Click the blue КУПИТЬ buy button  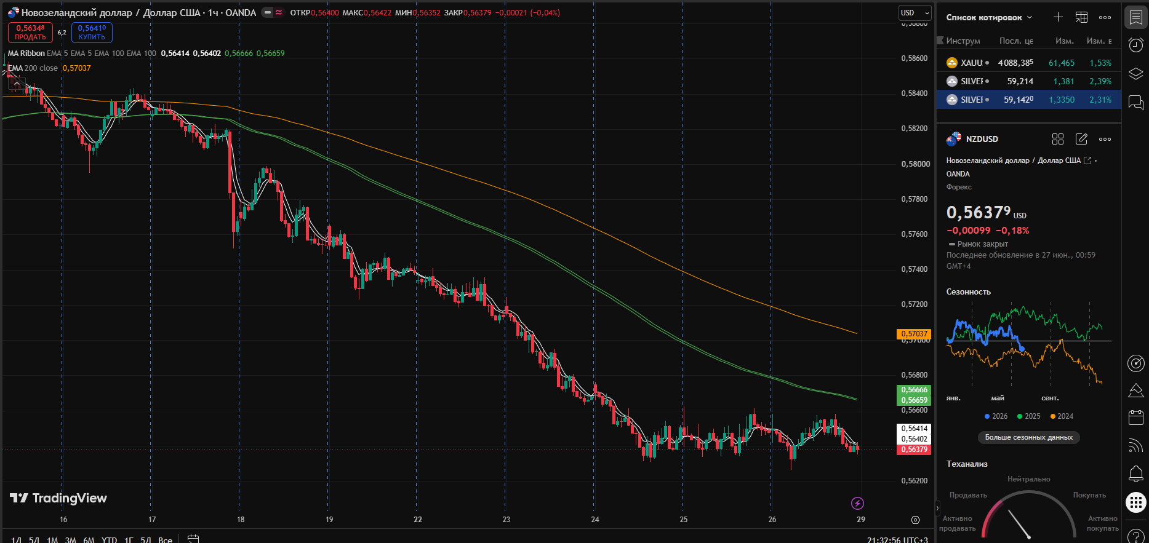pyautogui.click(x=92, y=32)
